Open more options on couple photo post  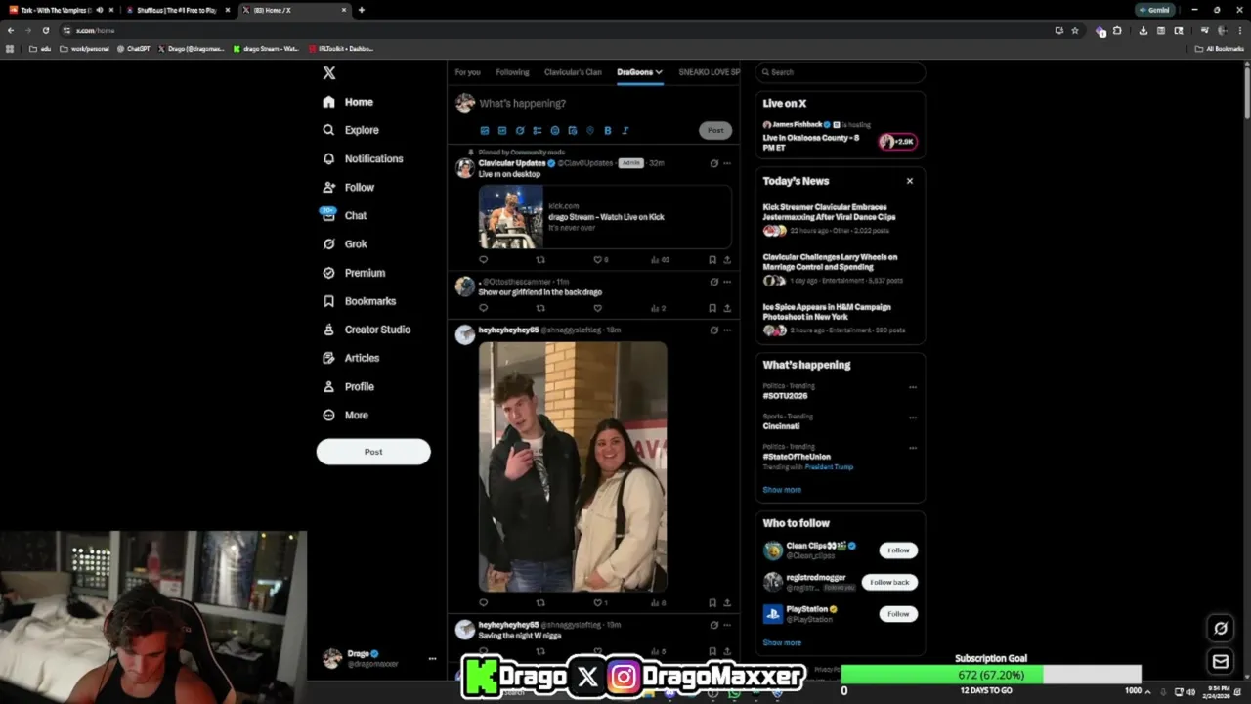[727, 330]
